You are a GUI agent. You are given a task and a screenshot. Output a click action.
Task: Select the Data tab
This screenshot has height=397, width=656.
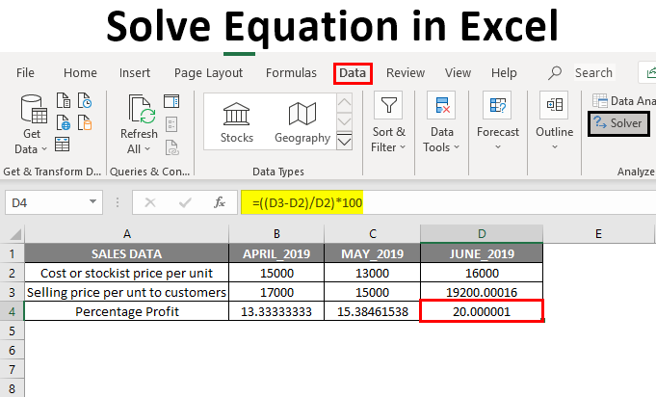353,73
